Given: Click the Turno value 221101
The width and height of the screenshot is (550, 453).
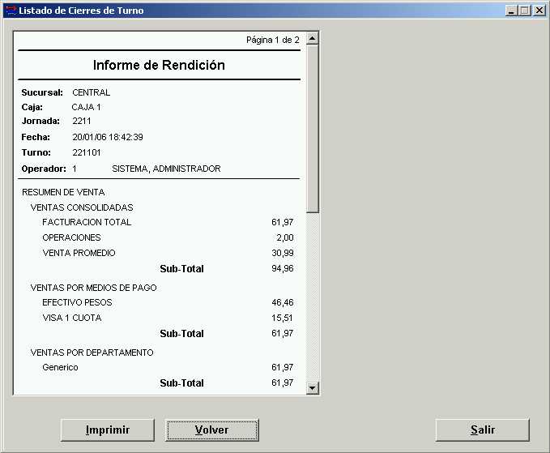Looking at the screenshot, I should point(84,152).
